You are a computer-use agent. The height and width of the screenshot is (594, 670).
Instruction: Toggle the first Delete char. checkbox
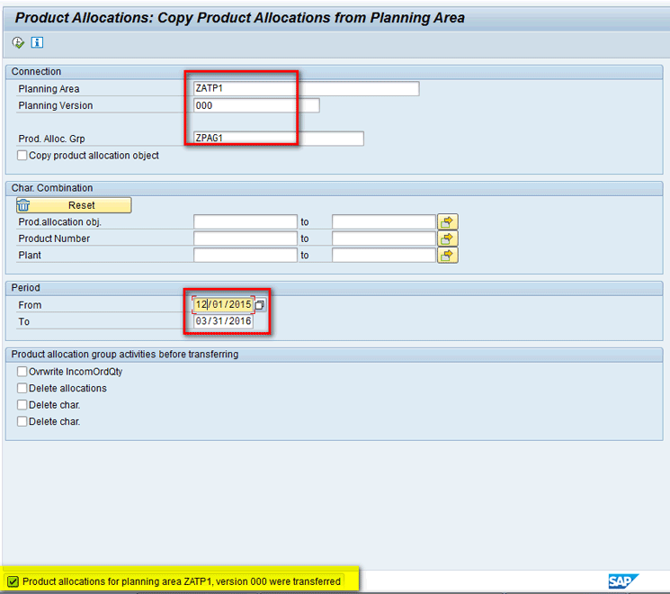pos(22,405)
